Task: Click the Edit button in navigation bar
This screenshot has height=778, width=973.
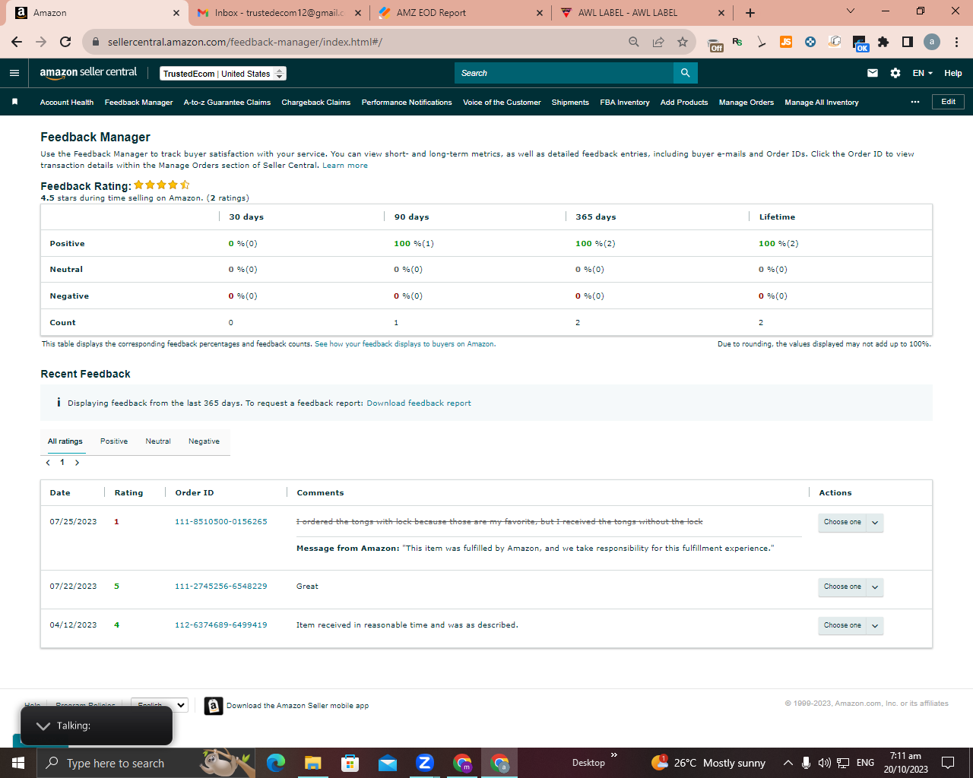Action: pyautogui.click(x=948, y=102)
